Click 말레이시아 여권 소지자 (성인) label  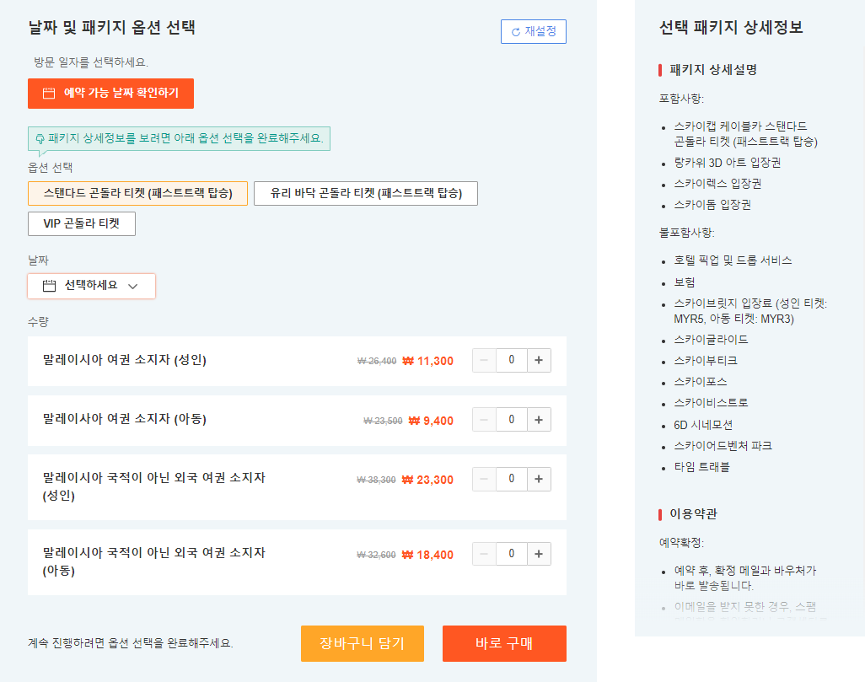125,360
